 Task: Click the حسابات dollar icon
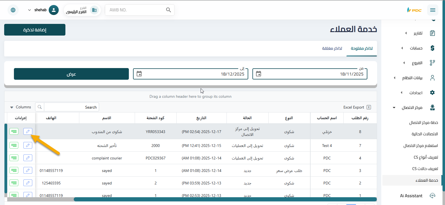pyautogui.click(x=432, y=48)
